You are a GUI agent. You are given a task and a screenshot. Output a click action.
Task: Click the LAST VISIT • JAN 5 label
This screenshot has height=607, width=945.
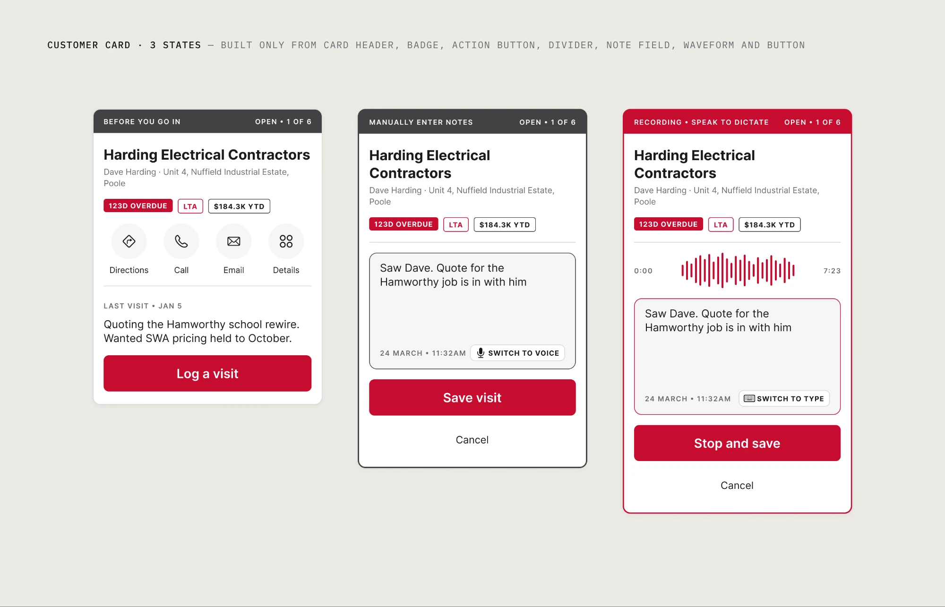(x=143, y=306)
